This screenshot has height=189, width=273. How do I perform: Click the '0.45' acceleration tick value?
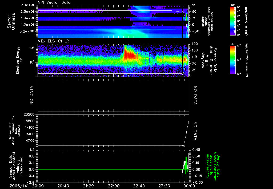196,149
